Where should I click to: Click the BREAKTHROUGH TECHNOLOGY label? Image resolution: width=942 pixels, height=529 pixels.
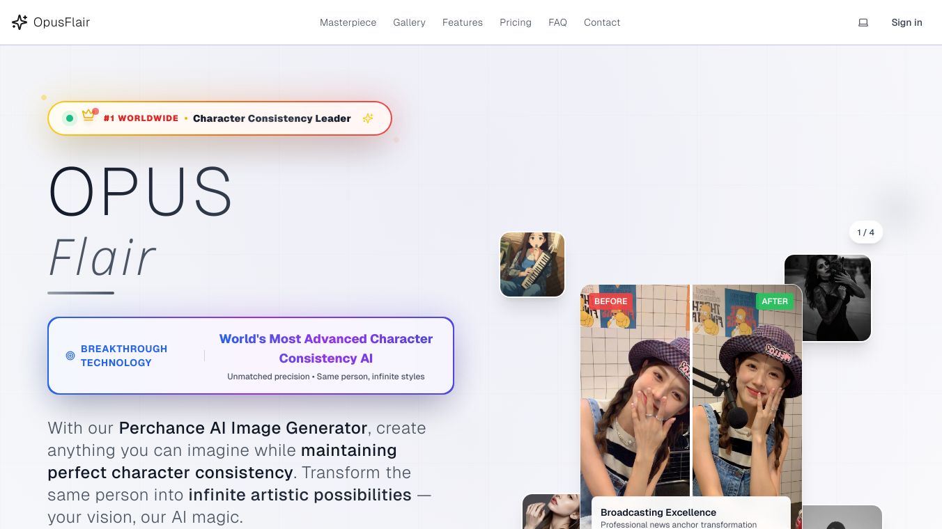point(124,356)
